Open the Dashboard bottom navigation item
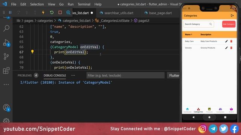This screenshot has height=135, width=241. 188,110
